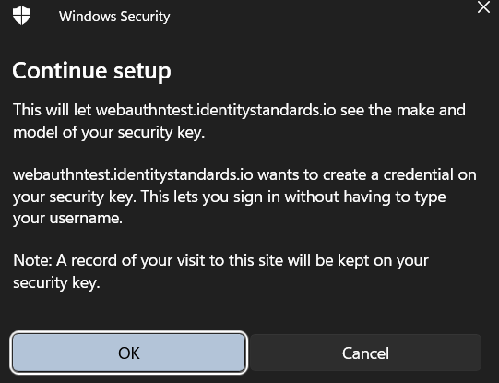Click the domain name in the first paragraph
499x383 pixels.
coord(216,110)
